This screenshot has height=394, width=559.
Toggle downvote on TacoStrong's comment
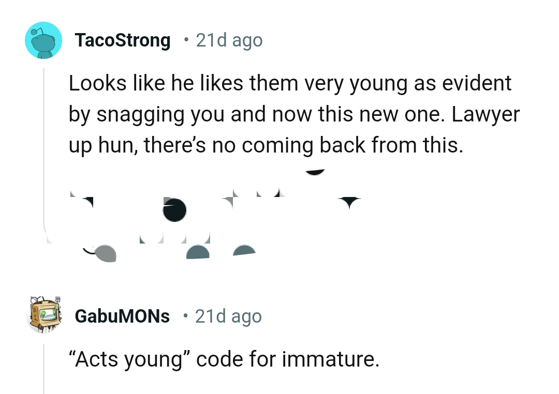point(349,201)
